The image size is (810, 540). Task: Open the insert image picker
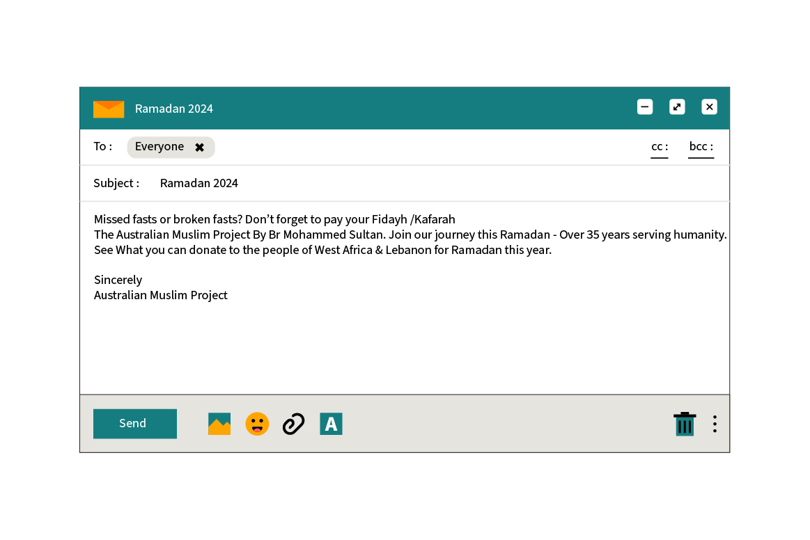pyautogui.click(x=219, y=424)
